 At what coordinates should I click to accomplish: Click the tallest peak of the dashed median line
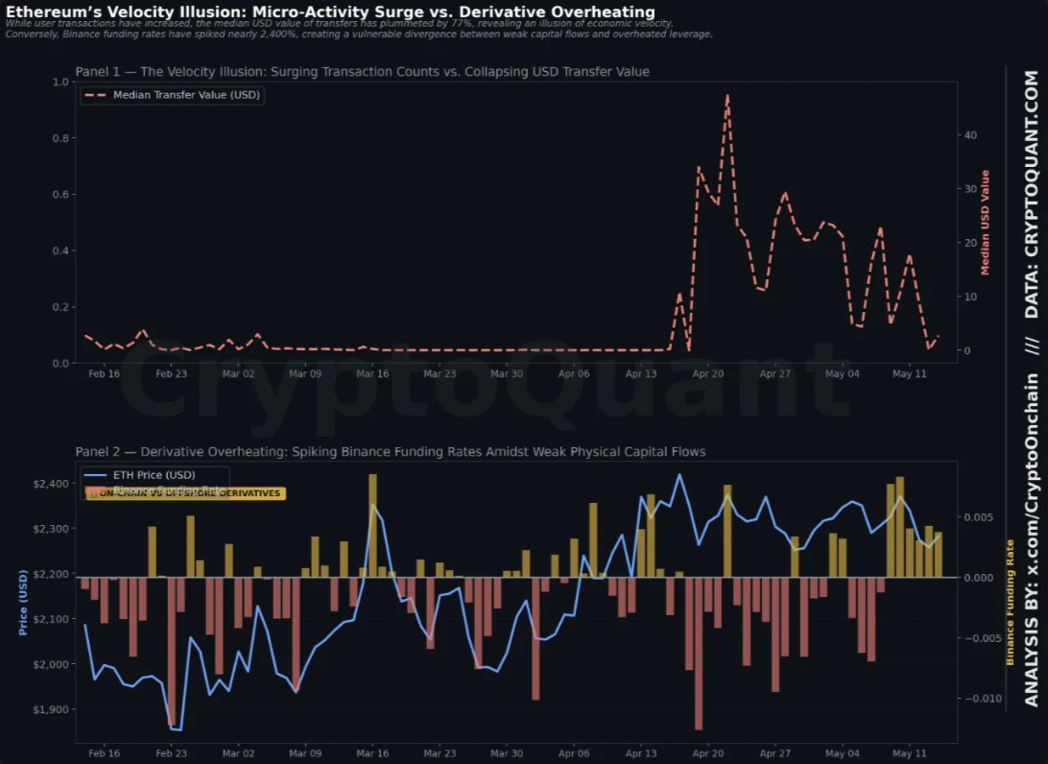tap(727, 97)
